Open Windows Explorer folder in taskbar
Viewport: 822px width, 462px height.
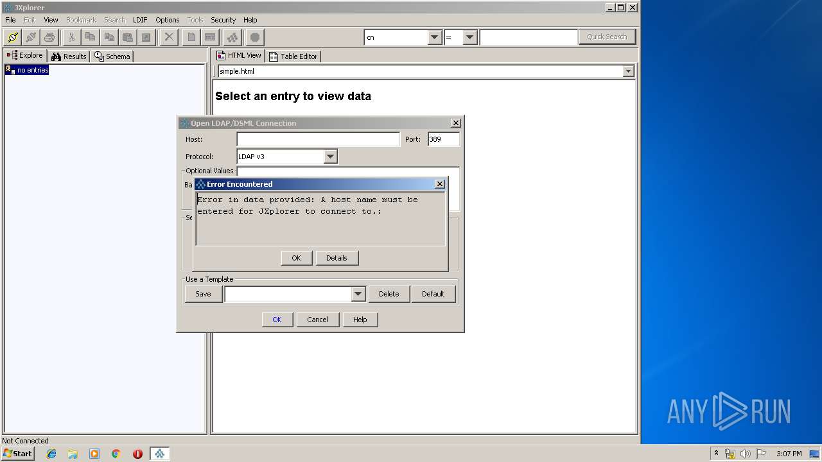pos(73,454)
